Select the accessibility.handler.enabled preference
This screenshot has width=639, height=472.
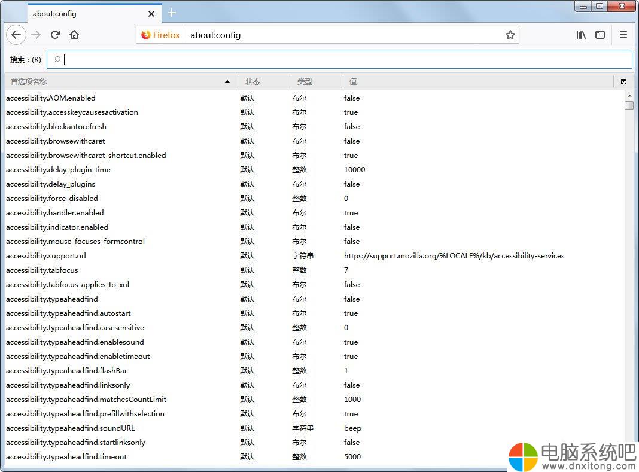314,213
